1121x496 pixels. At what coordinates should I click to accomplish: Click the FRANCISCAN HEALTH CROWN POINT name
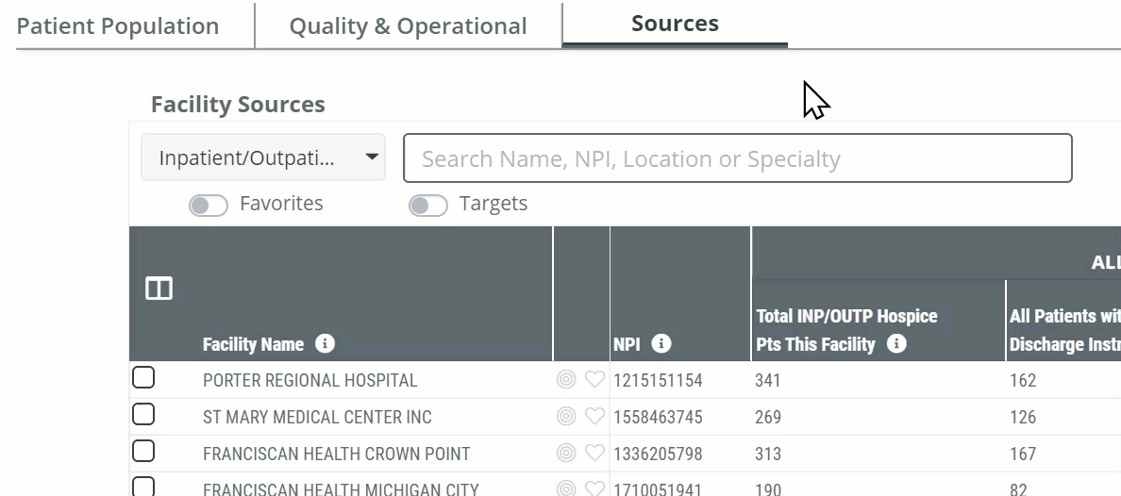coord(336,454)
